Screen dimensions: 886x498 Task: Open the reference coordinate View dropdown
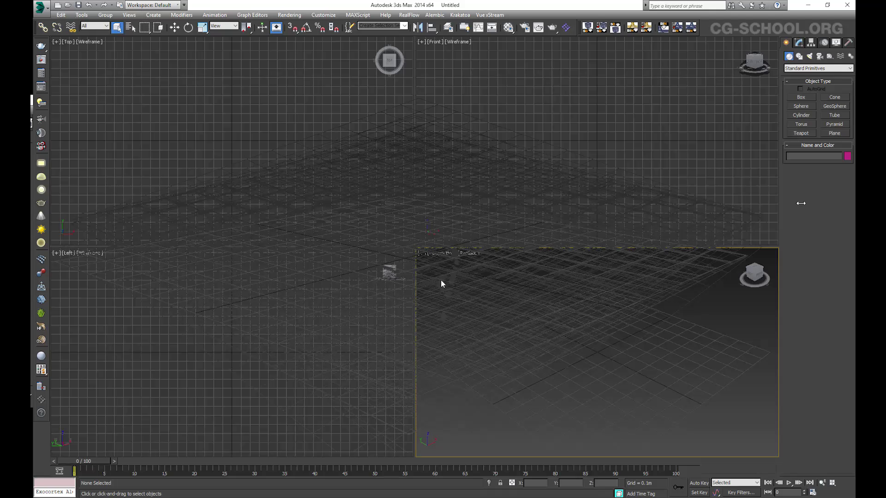224,26
